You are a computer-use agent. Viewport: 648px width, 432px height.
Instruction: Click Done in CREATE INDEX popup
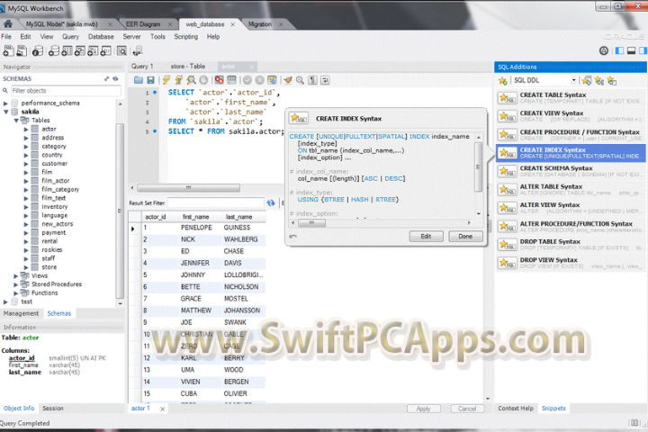click(x=465, y=236)
